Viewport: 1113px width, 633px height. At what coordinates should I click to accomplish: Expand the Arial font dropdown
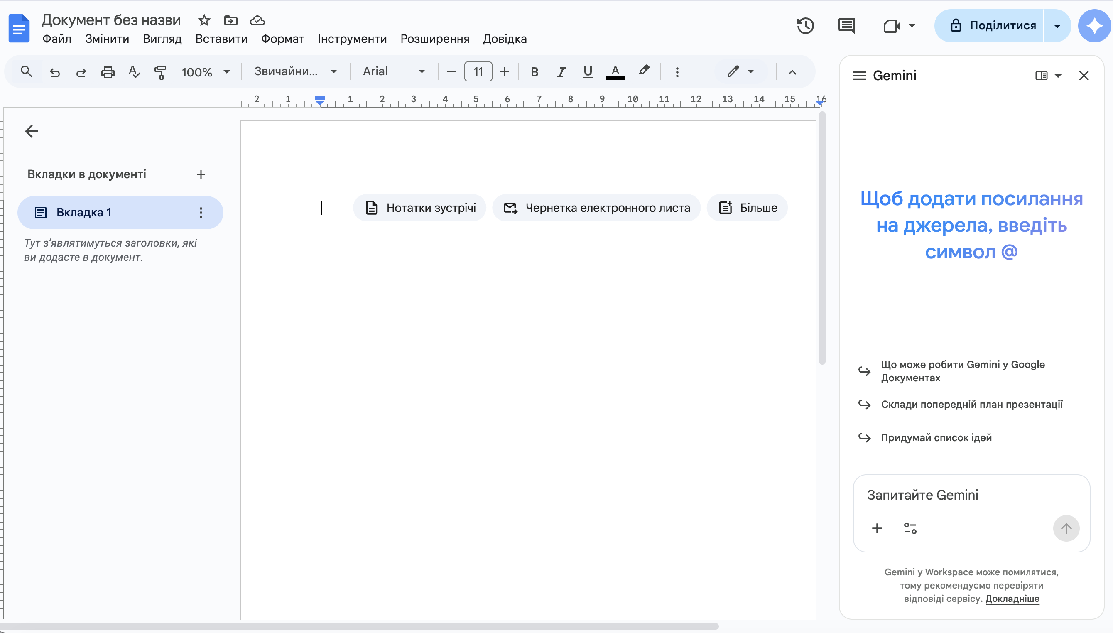point(394,71)
